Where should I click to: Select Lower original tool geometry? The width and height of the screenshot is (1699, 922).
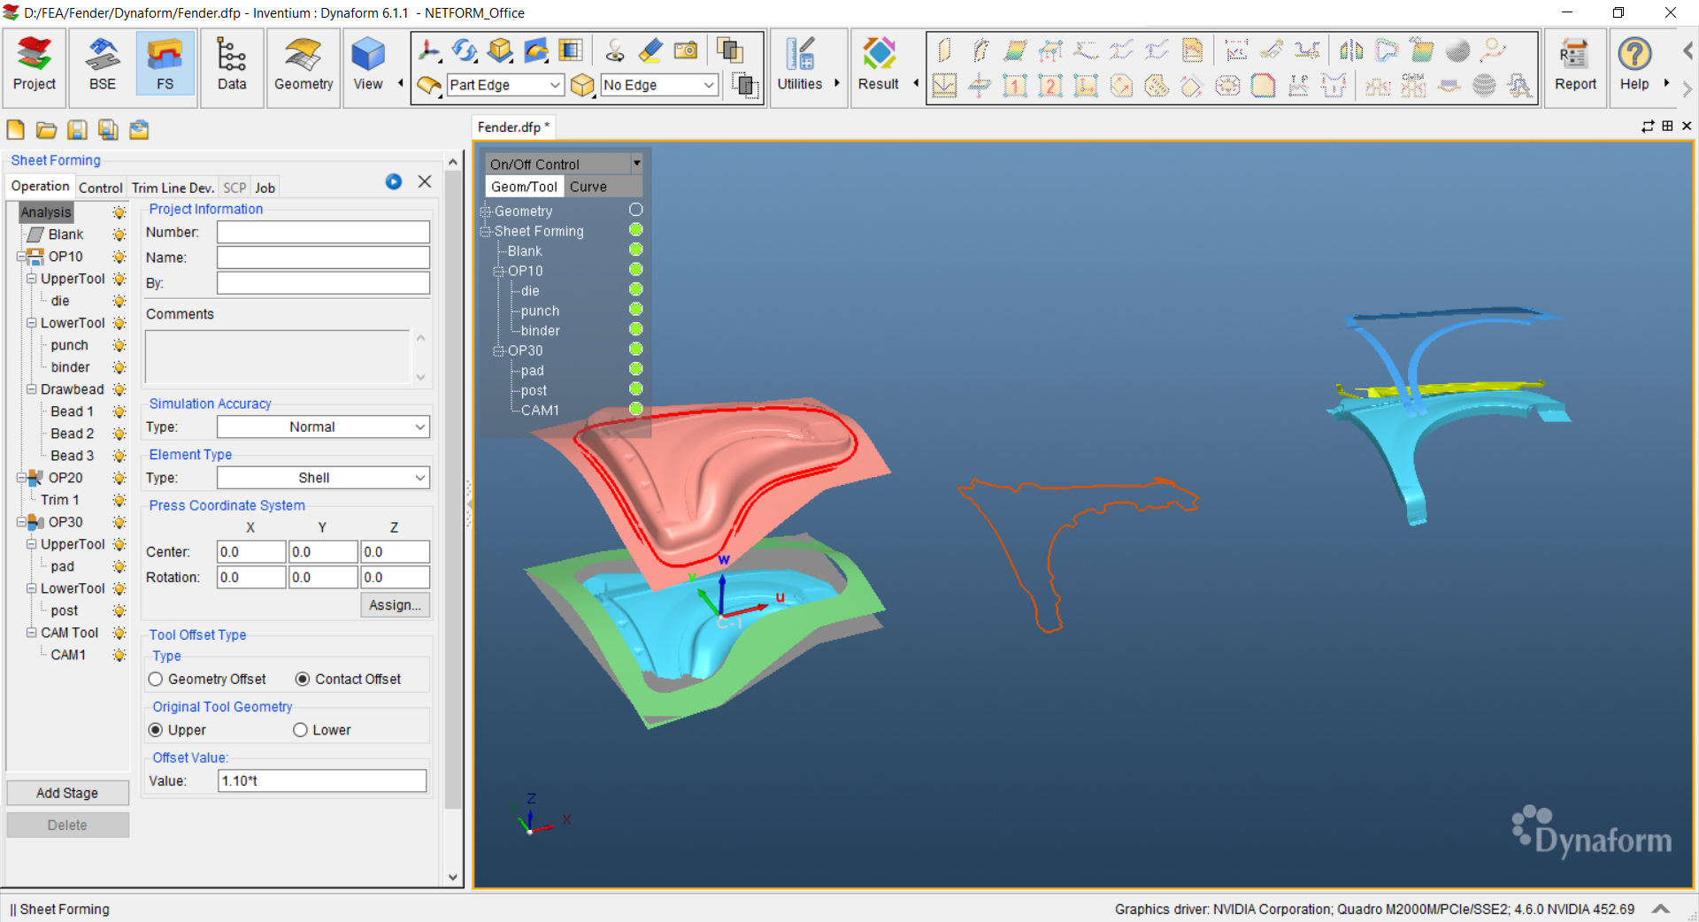(x=301, y=730)
